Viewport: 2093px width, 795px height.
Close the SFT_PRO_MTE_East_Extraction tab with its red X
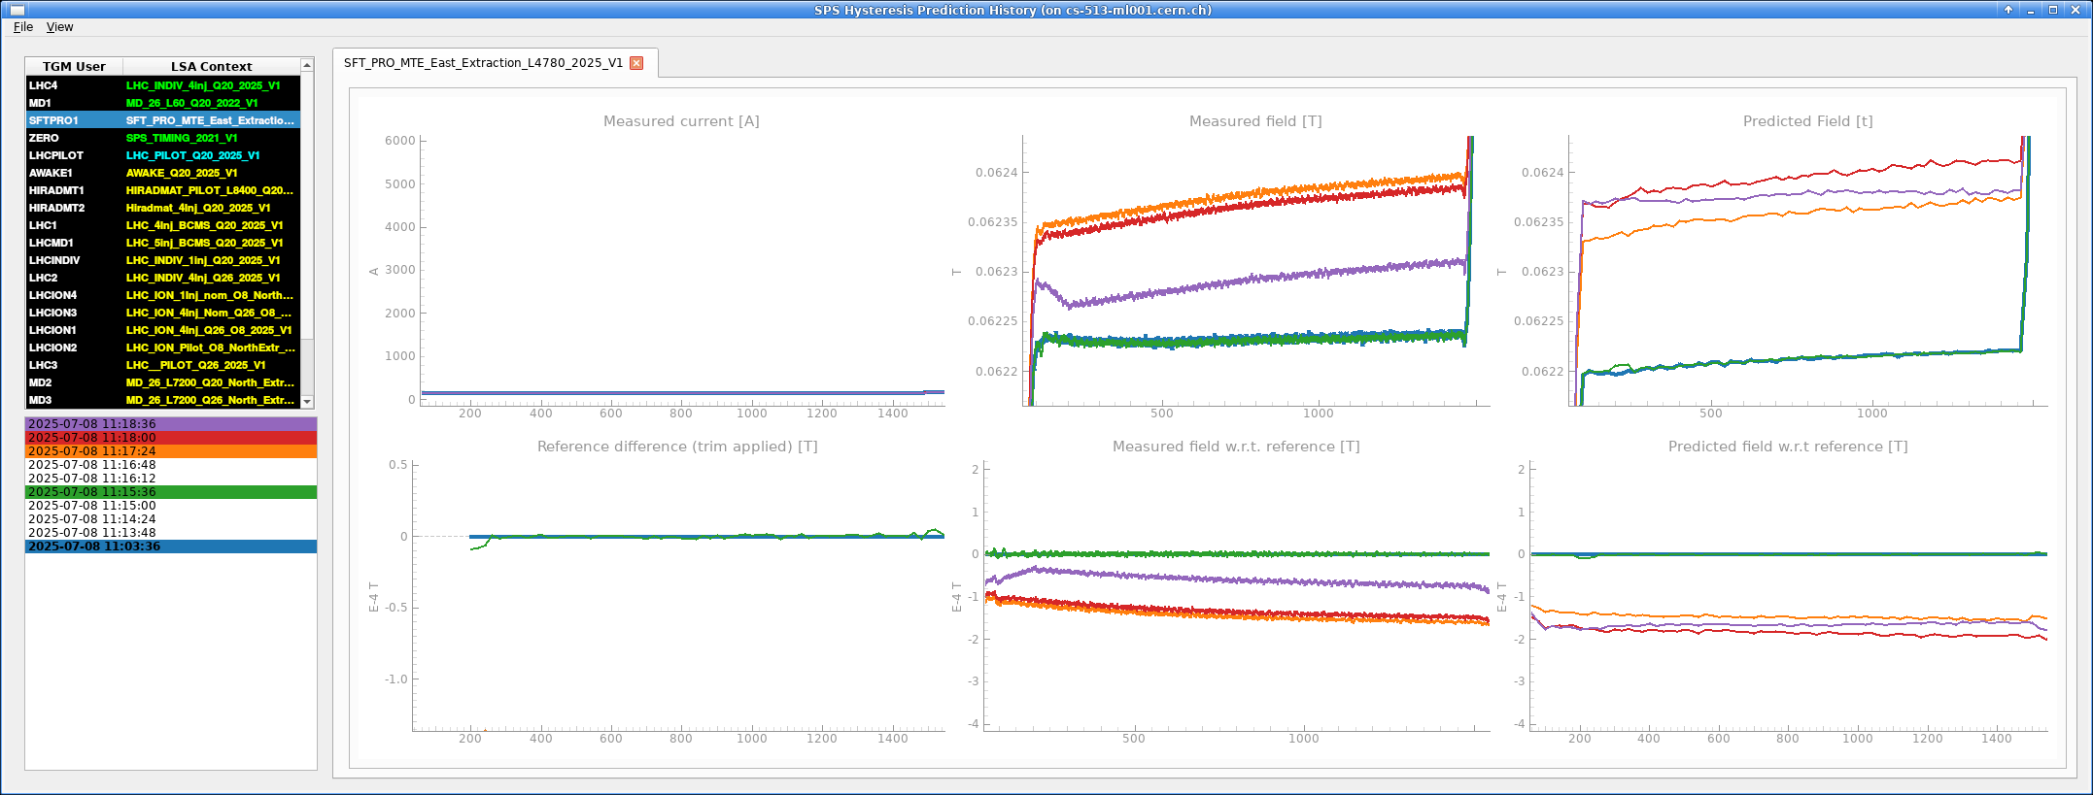(x=636, y=63)
